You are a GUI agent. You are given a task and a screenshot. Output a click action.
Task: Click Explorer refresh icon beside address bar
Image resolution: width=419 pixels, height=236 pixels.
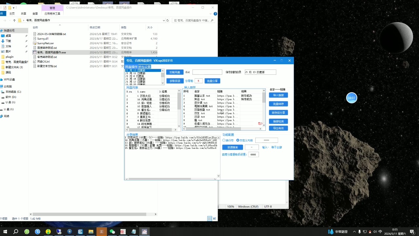click(168, 20)
